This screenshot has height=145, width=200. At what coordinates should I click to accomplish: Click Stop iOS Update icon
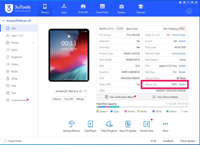click(128, 124)
